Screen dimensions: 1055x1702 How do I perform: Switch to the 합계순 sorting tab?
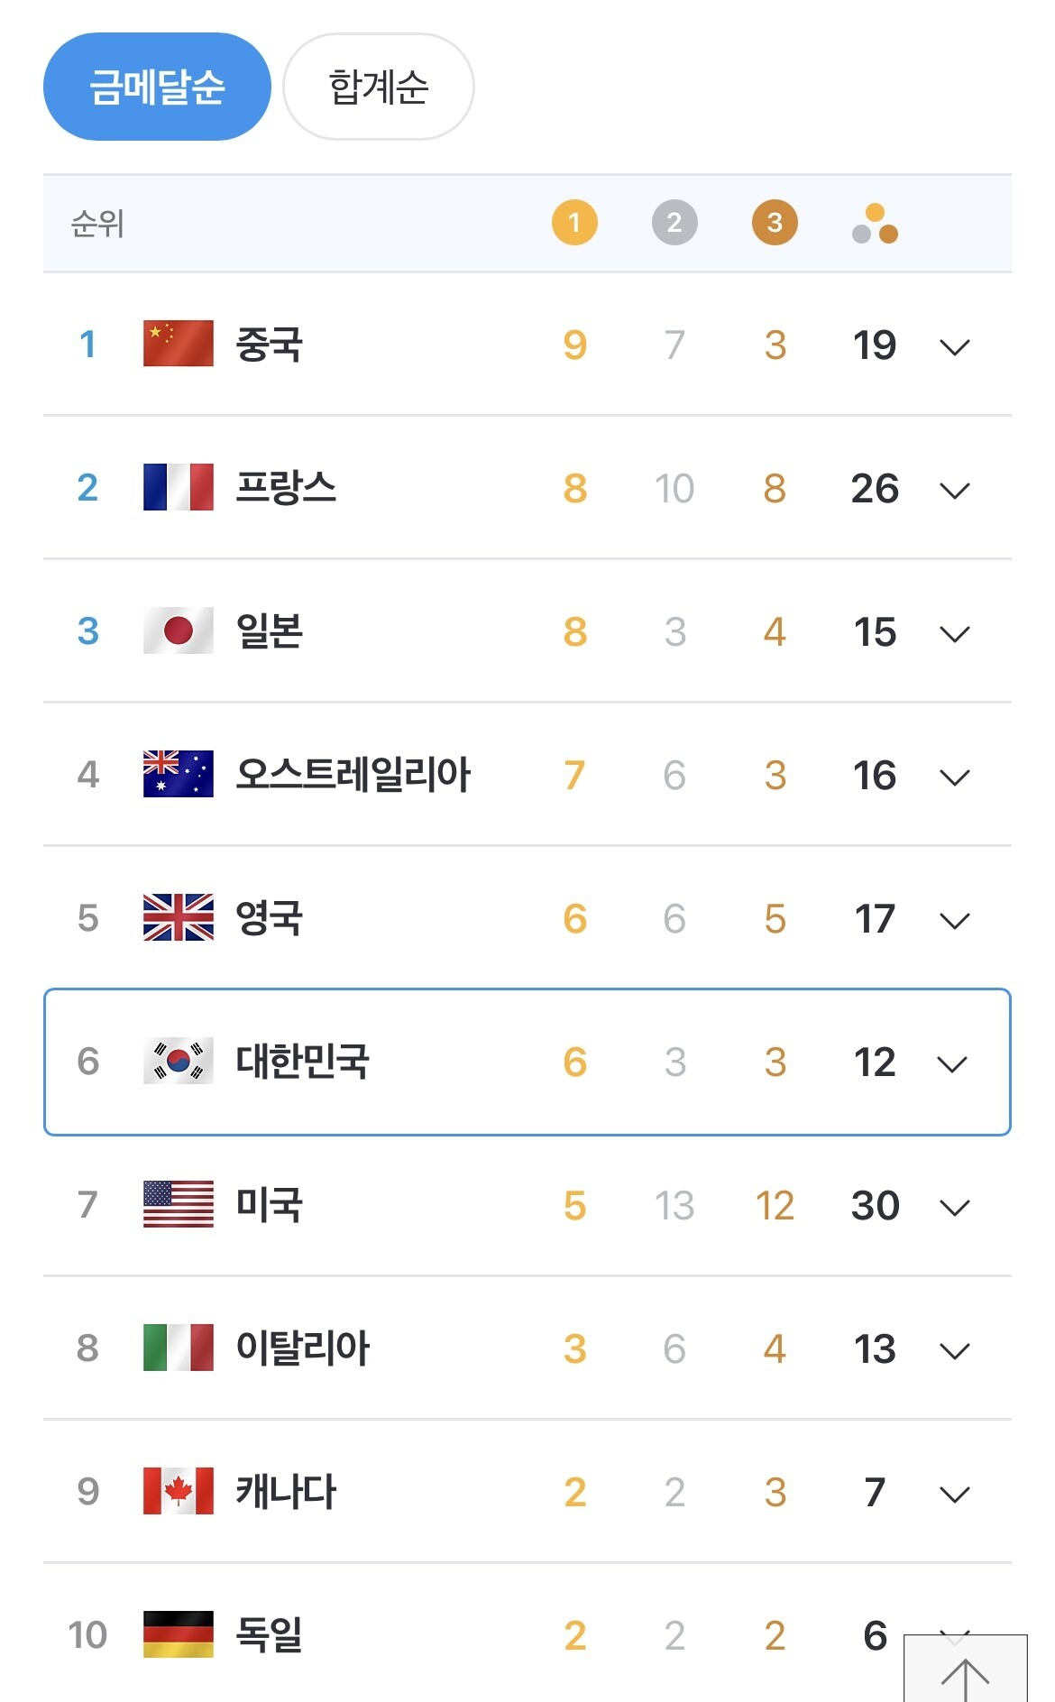pyautogui.click(x=379, y=87)
